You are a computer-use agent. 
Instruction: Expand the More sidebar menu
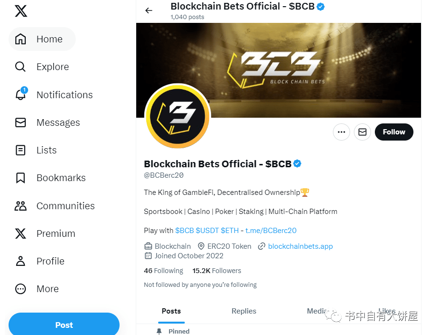tap(37, 289)
